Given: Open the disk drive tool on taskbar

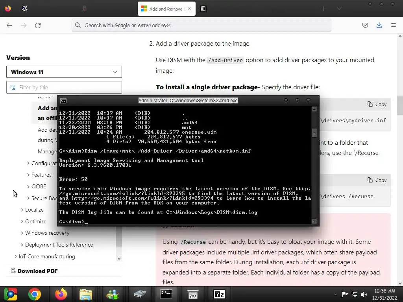Looking at the screenshot, I should point(140,294).
